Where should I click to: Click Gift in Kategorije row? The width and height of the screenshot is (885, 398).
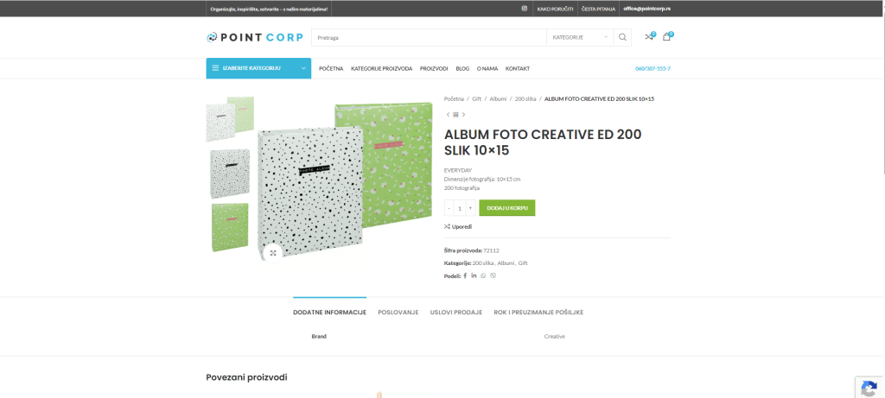[523, 262]
